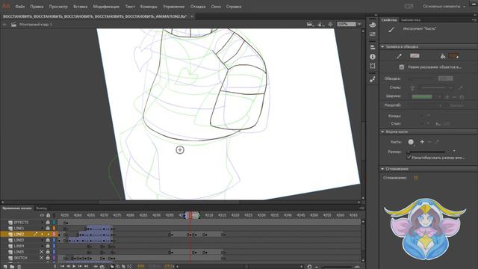The width and height of the screenshot is (478, 269).
Task: Adjust the brush Размер slider
Action: [426, 152]
